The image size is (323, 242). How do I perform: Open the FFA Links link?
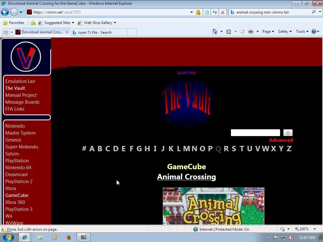point(15,109)
